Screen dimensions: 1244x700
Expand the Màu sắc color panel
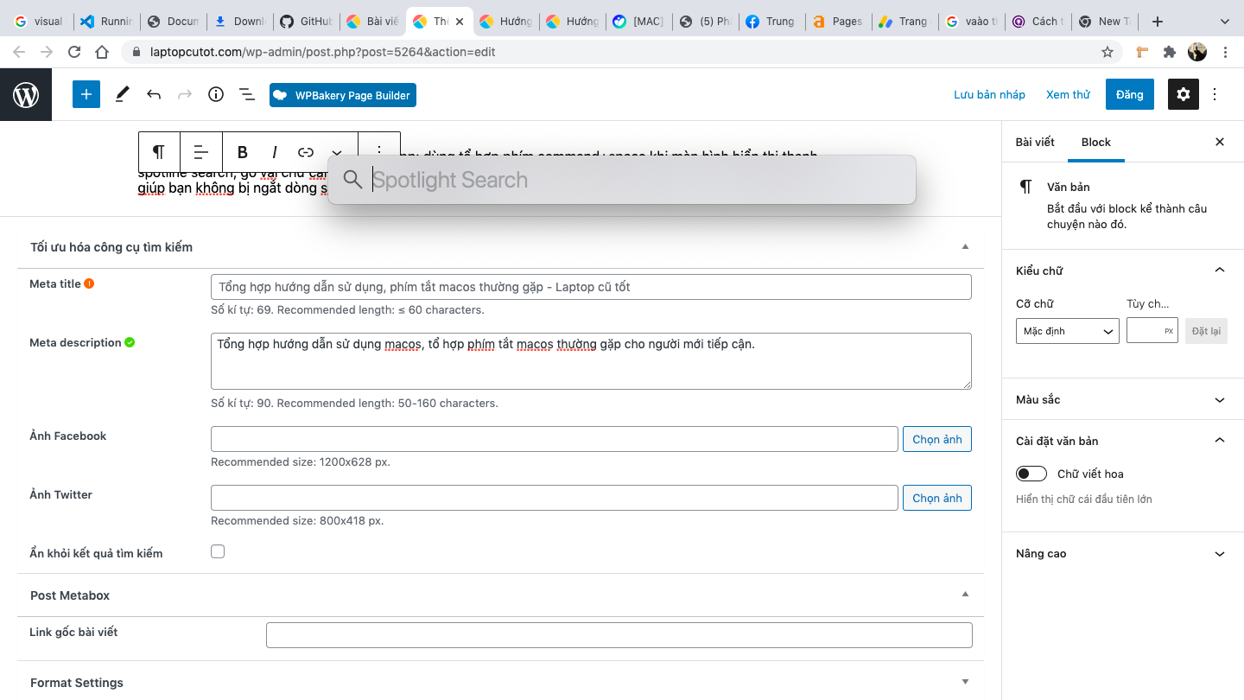1120,400
